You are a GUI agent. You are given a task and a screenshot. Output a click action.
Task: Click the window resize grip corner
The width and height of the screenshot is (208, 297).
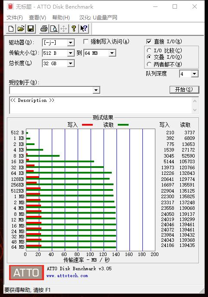(202, 291)
